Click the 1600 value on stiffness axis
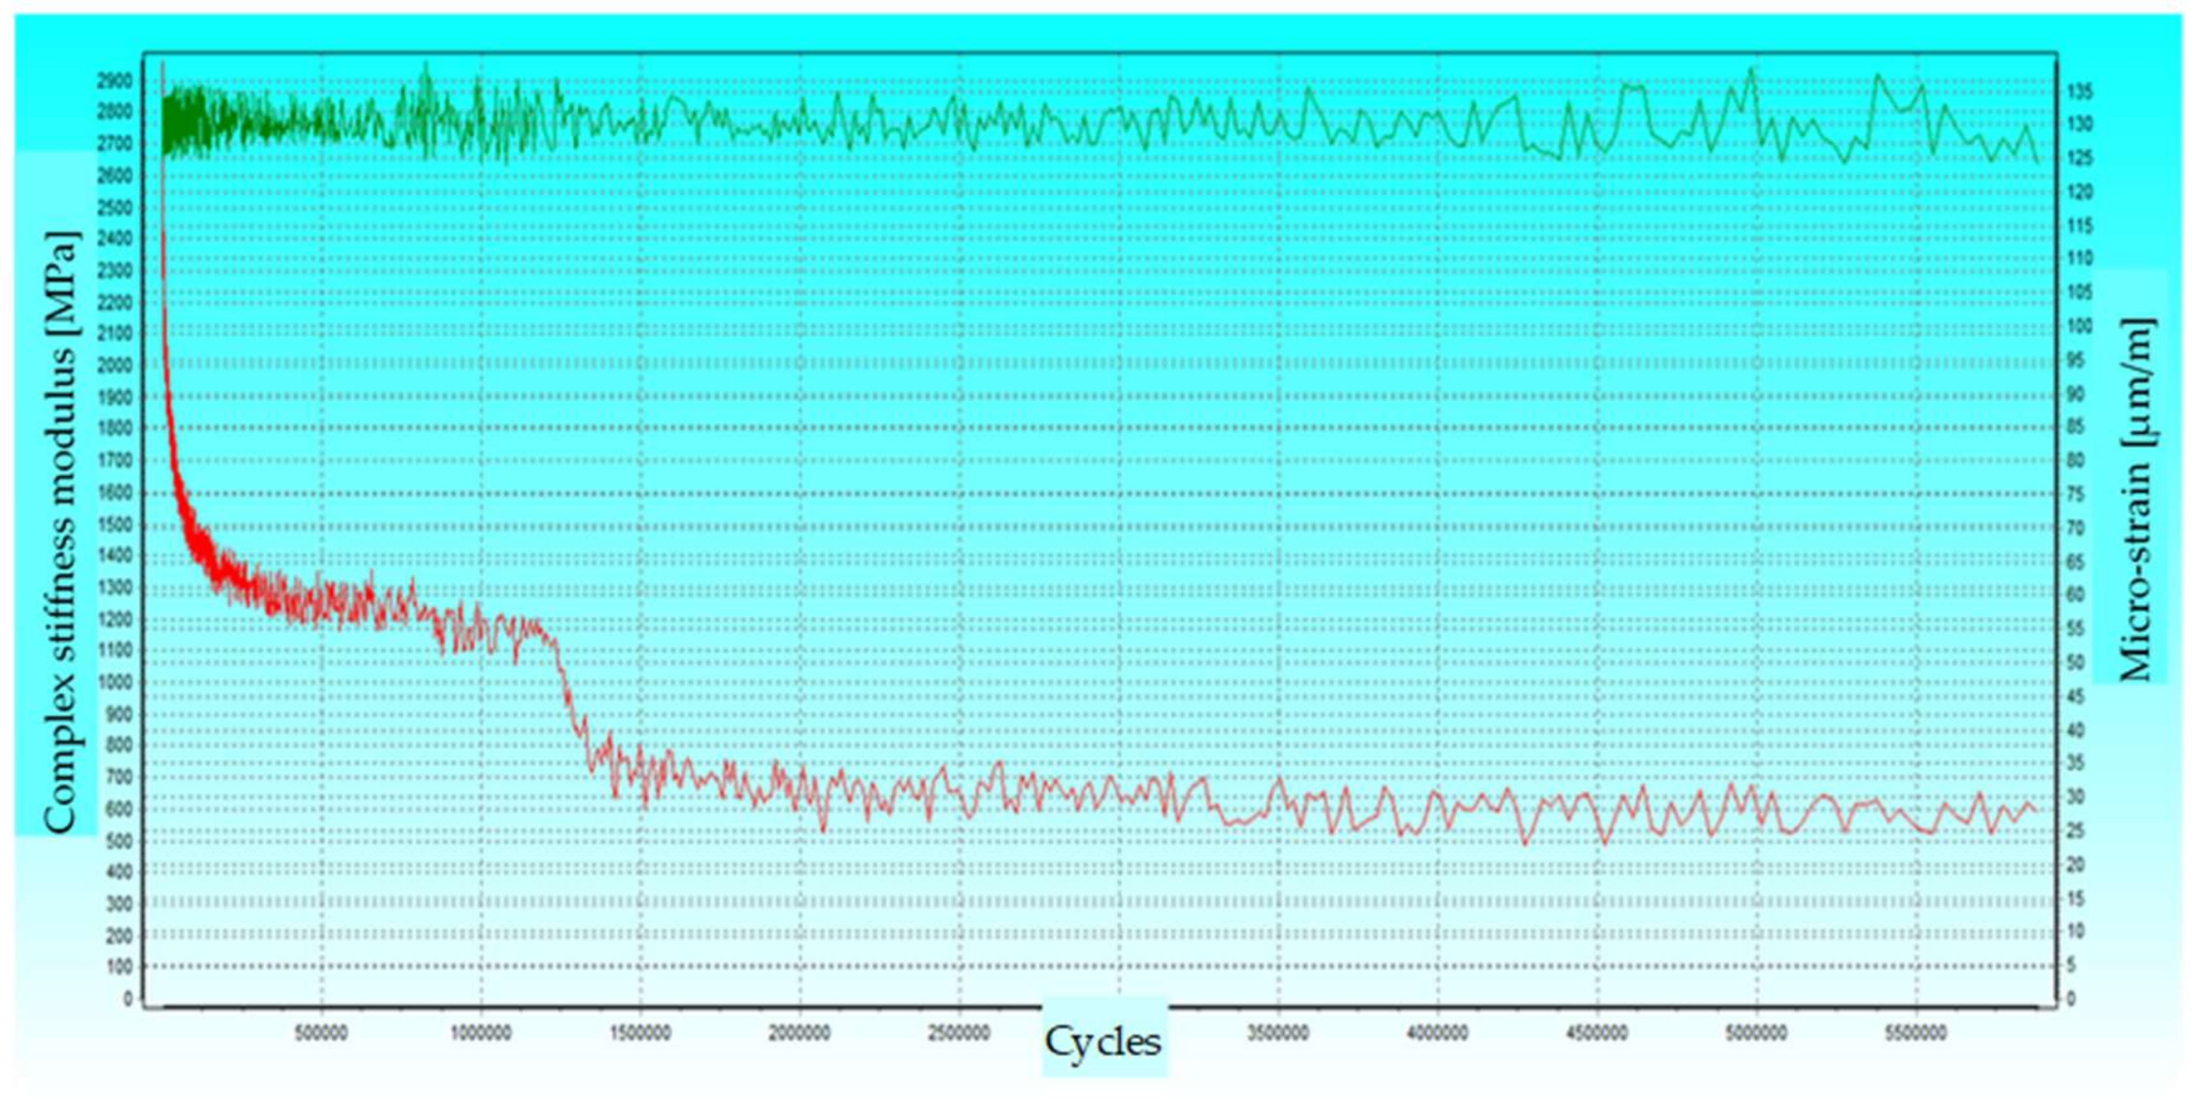 (116, 493)
